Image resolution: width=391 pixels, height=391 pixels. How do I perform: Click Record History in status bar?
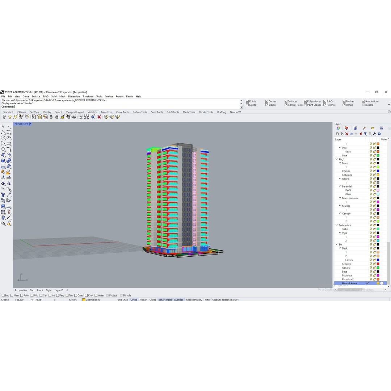click(194, 300)
